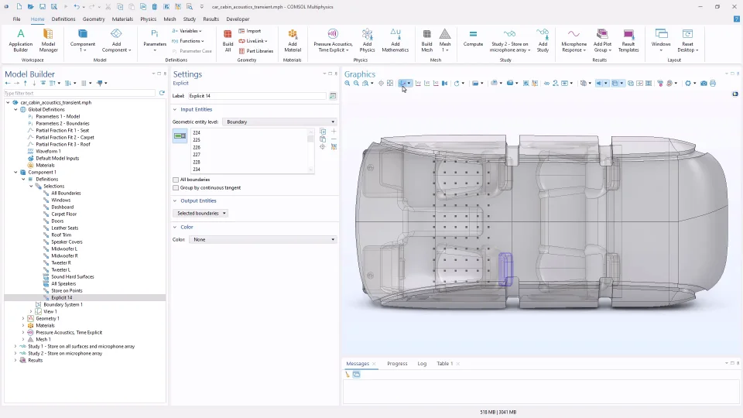Toggle the active selection switch for Input Entities

[x=180, y=136]
